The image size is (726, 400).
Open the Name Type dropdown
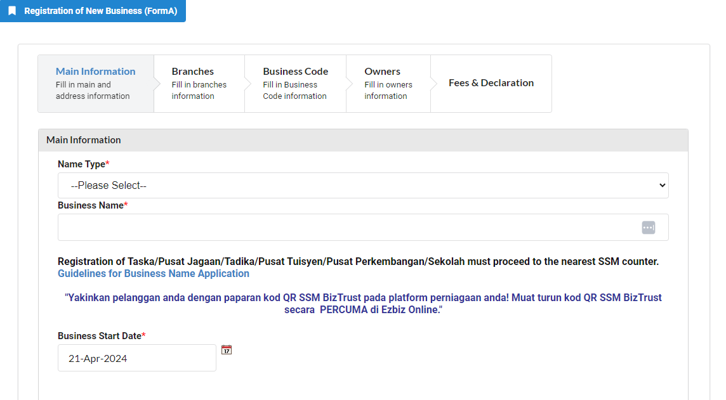tap(362, 185)
